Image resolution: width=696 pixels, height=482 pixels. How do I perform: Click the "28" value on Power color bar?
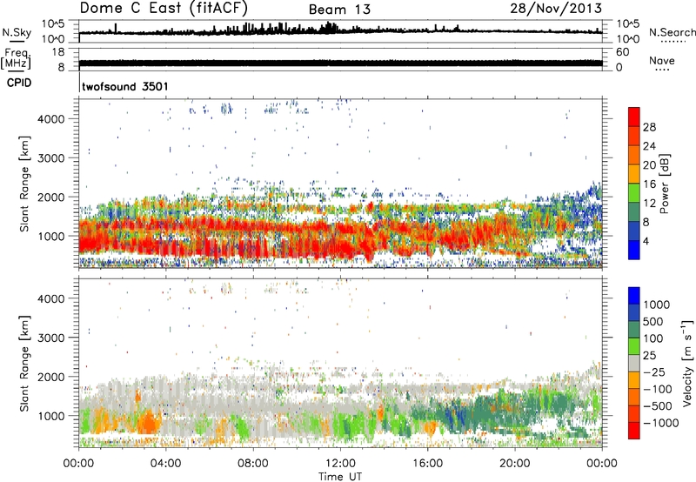coord(649,127)
